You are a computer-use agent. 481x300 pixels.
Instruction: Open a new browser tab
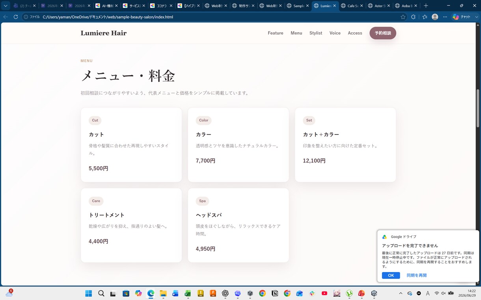[426, 6]
